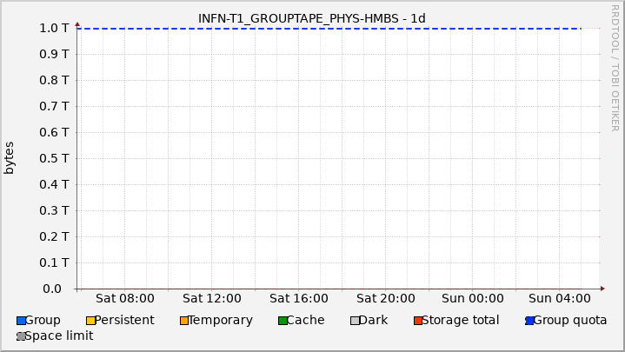This screenshot has height=352, width=625.
Task: Click the red Storage total legend swatch
Action: (x=418, y=321)
